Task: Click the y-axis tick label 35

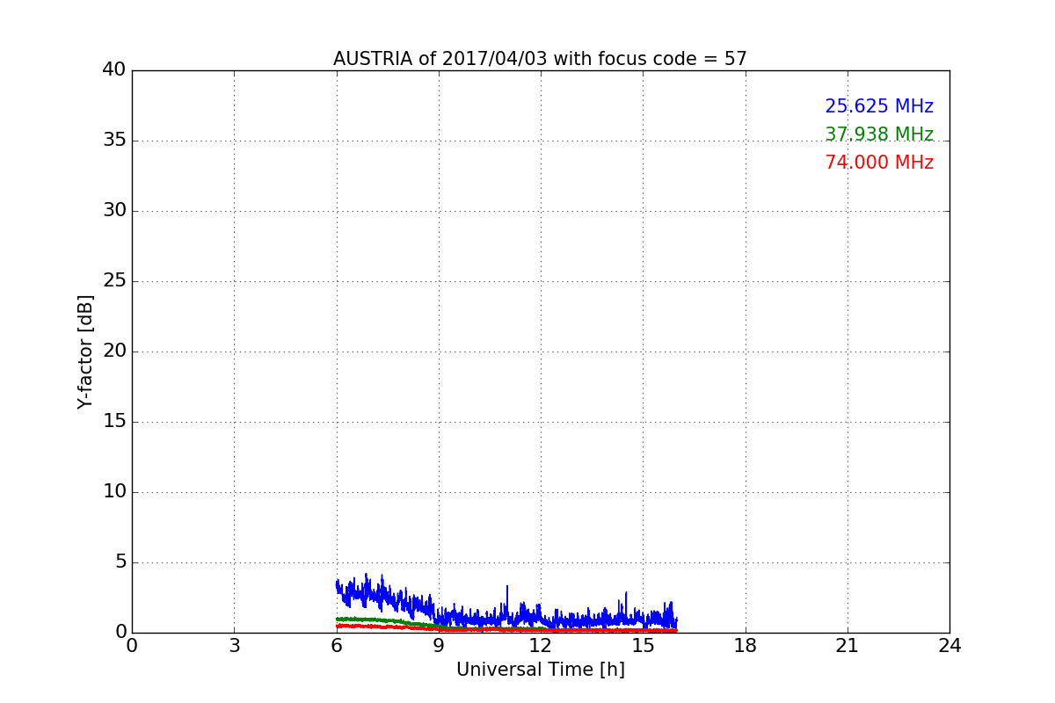Action: click(x=114, y=141)
